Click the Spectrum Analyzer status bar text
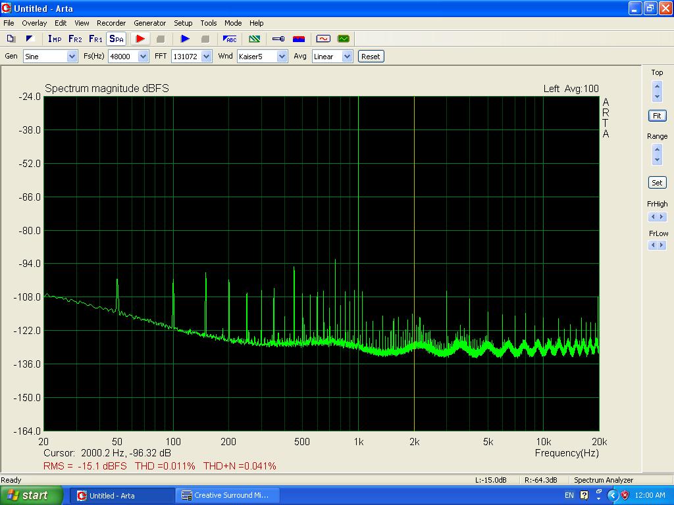 [604, 480]
